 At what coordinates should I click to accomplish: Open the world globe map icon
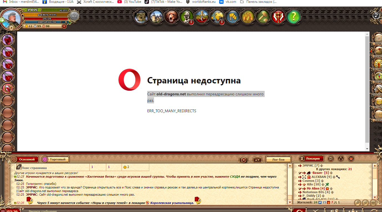click(x=217, y=17)
